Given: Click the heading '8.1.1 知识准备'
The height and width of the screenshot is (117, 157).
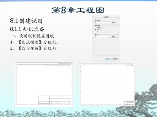Looking at the screenshot, I should point(27,29).
